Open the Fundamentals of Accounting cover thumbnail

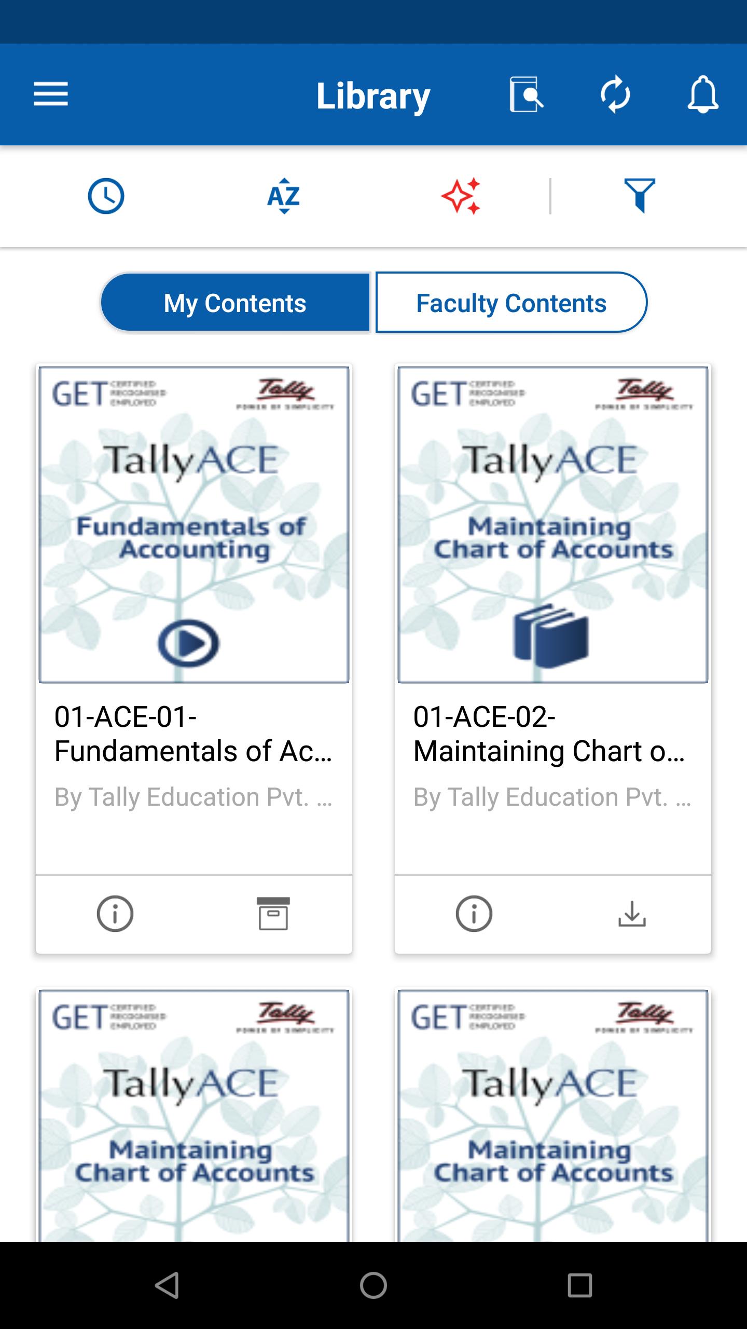point(194,524)
